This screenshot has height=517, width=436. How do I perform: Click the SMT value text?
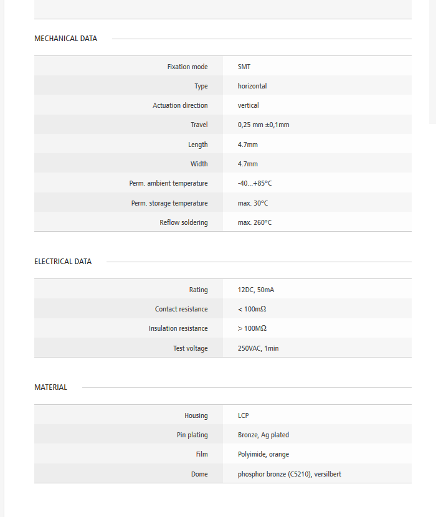[244, 67]
